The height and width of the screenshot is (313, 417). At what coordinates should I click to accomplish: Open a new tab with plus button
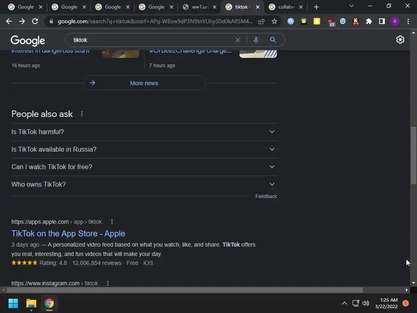click(x=316, y=7)
